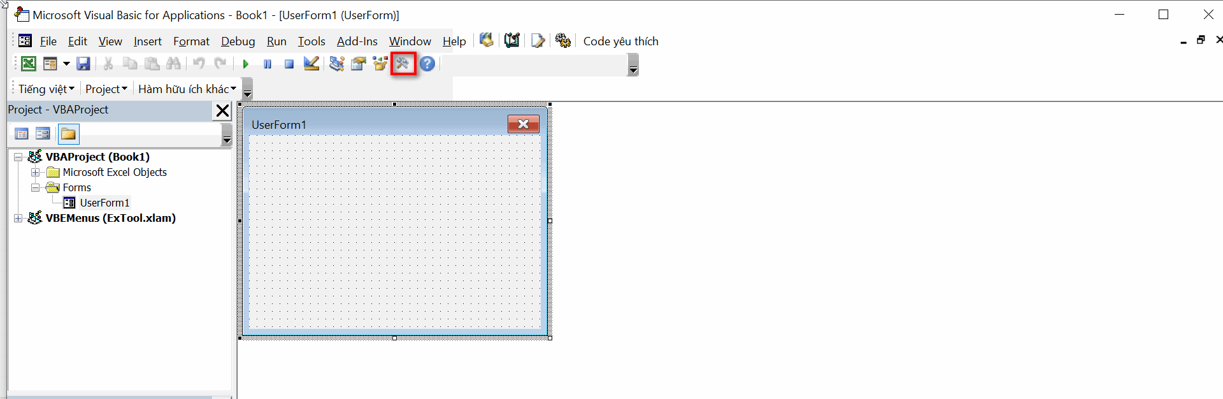This screenshot has height=399, width=1223.
Task: Expand the Microsoft Excel Objects folder
Action: (x=36, y=172)
